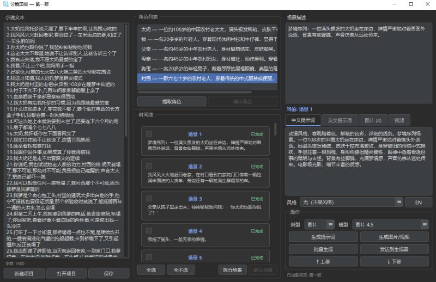Click the 类型 combo box arrow icon
The width and height of the screenshot is (436, 282).
[x=330, y=224]
